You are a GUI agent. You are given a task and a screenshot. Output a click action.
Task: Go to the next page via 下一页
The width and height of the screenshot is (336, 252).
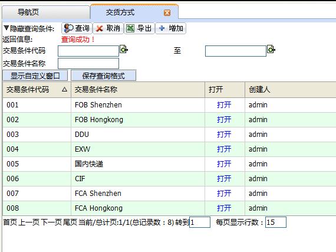tap(51, 222)
